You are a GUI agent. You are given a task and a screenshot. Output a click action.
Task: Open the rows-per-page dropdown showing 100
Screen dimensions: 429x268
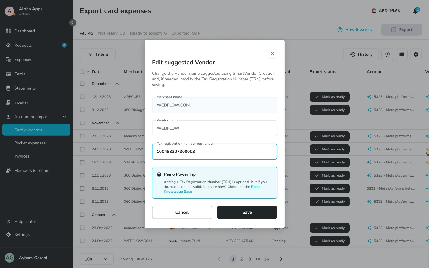click(x=97, y=259)
